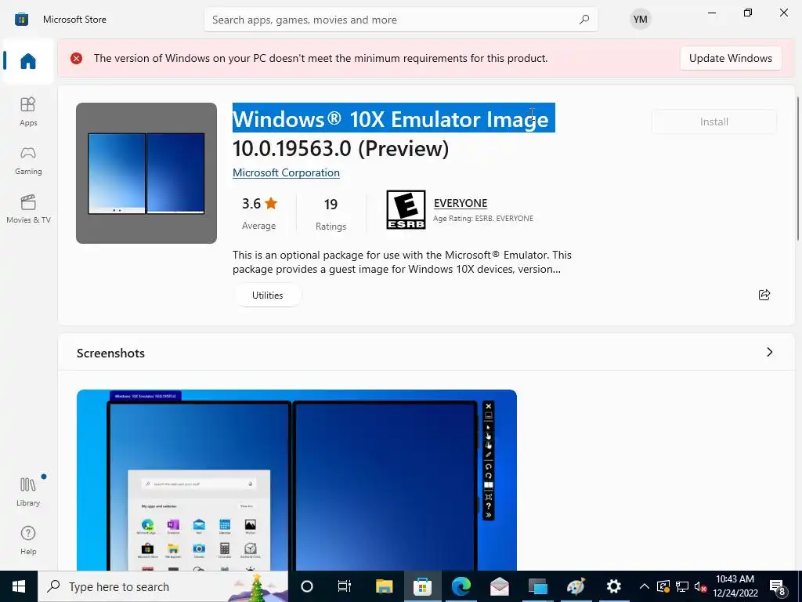This screenshot has height=602, width=802.
Task: Show hidden system tray icons
Action: 645,586
